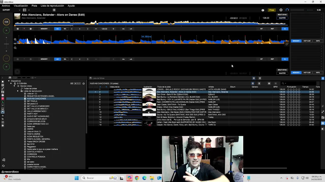Screen dimensions: 325x182
Task: Click deck 1 RST tempo reset
Action: click(272, 29)
